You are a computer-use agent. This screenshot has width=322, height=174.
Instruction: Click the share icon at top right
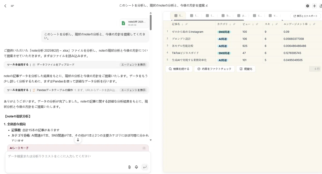(x=321, y=6)
